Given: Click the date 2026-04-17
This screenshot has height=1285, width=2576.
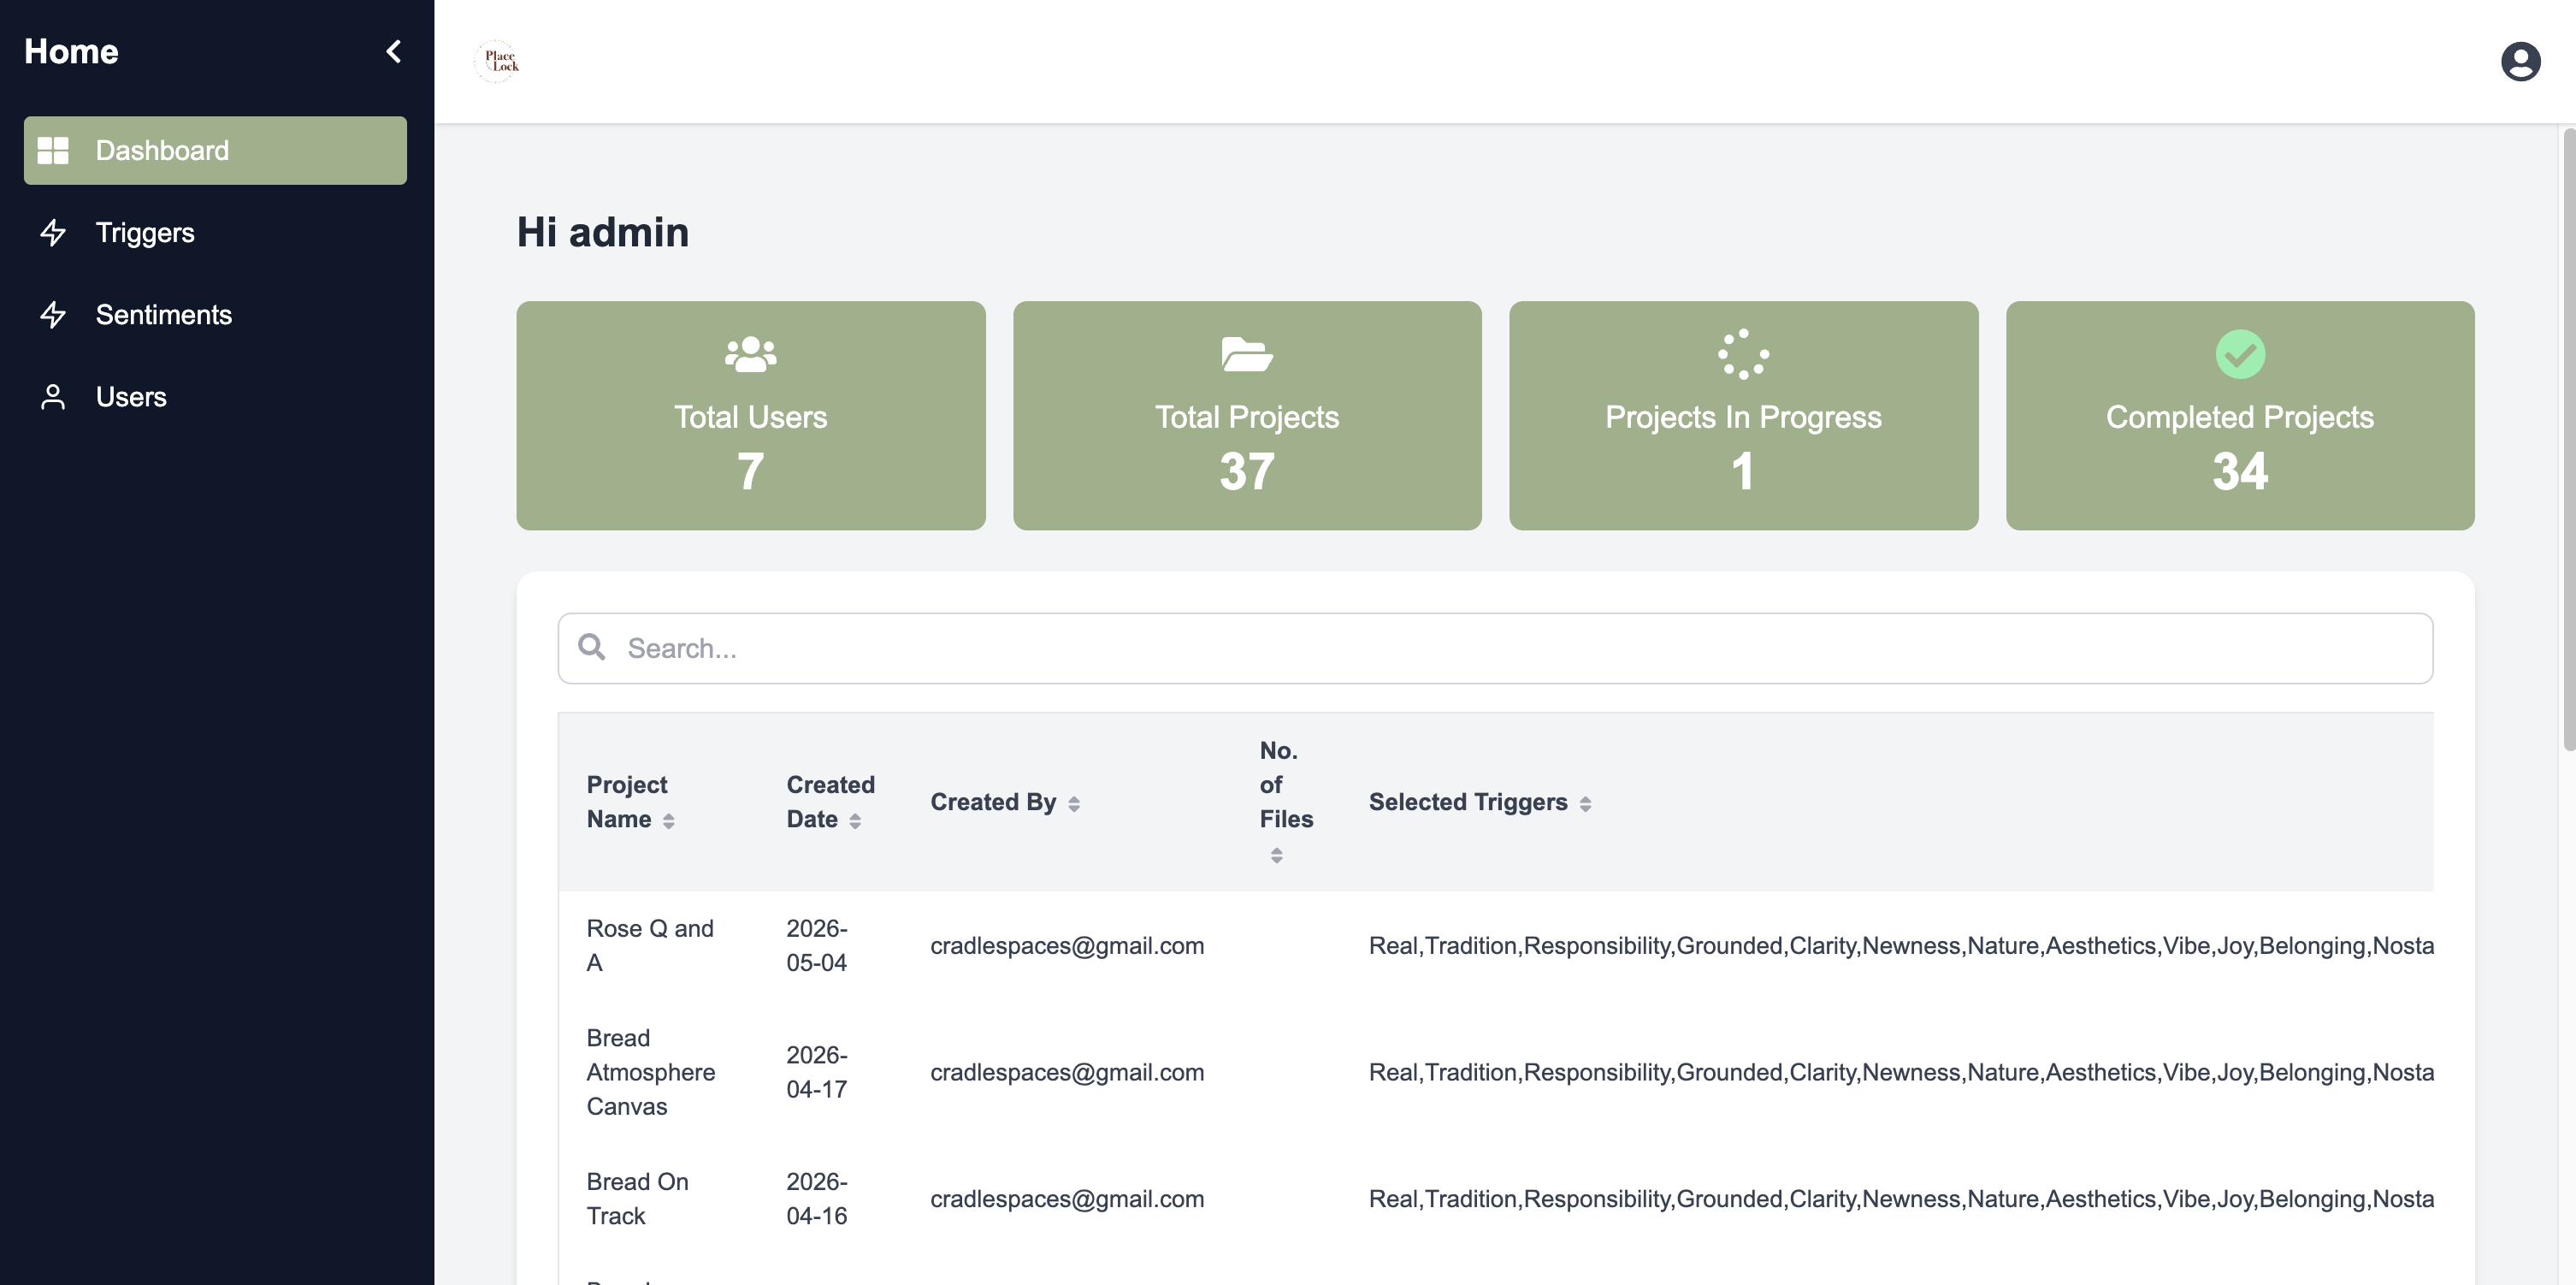Looking at the screenshot, I should 817,1072.
